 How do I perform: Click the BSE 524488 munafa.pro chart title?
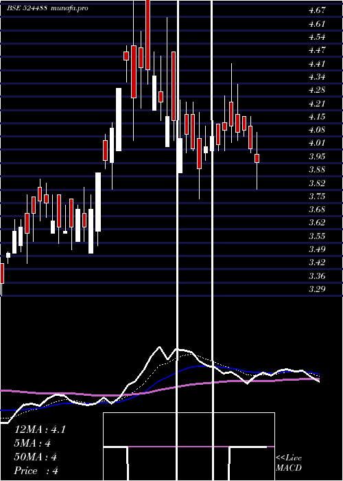(47, 8)
